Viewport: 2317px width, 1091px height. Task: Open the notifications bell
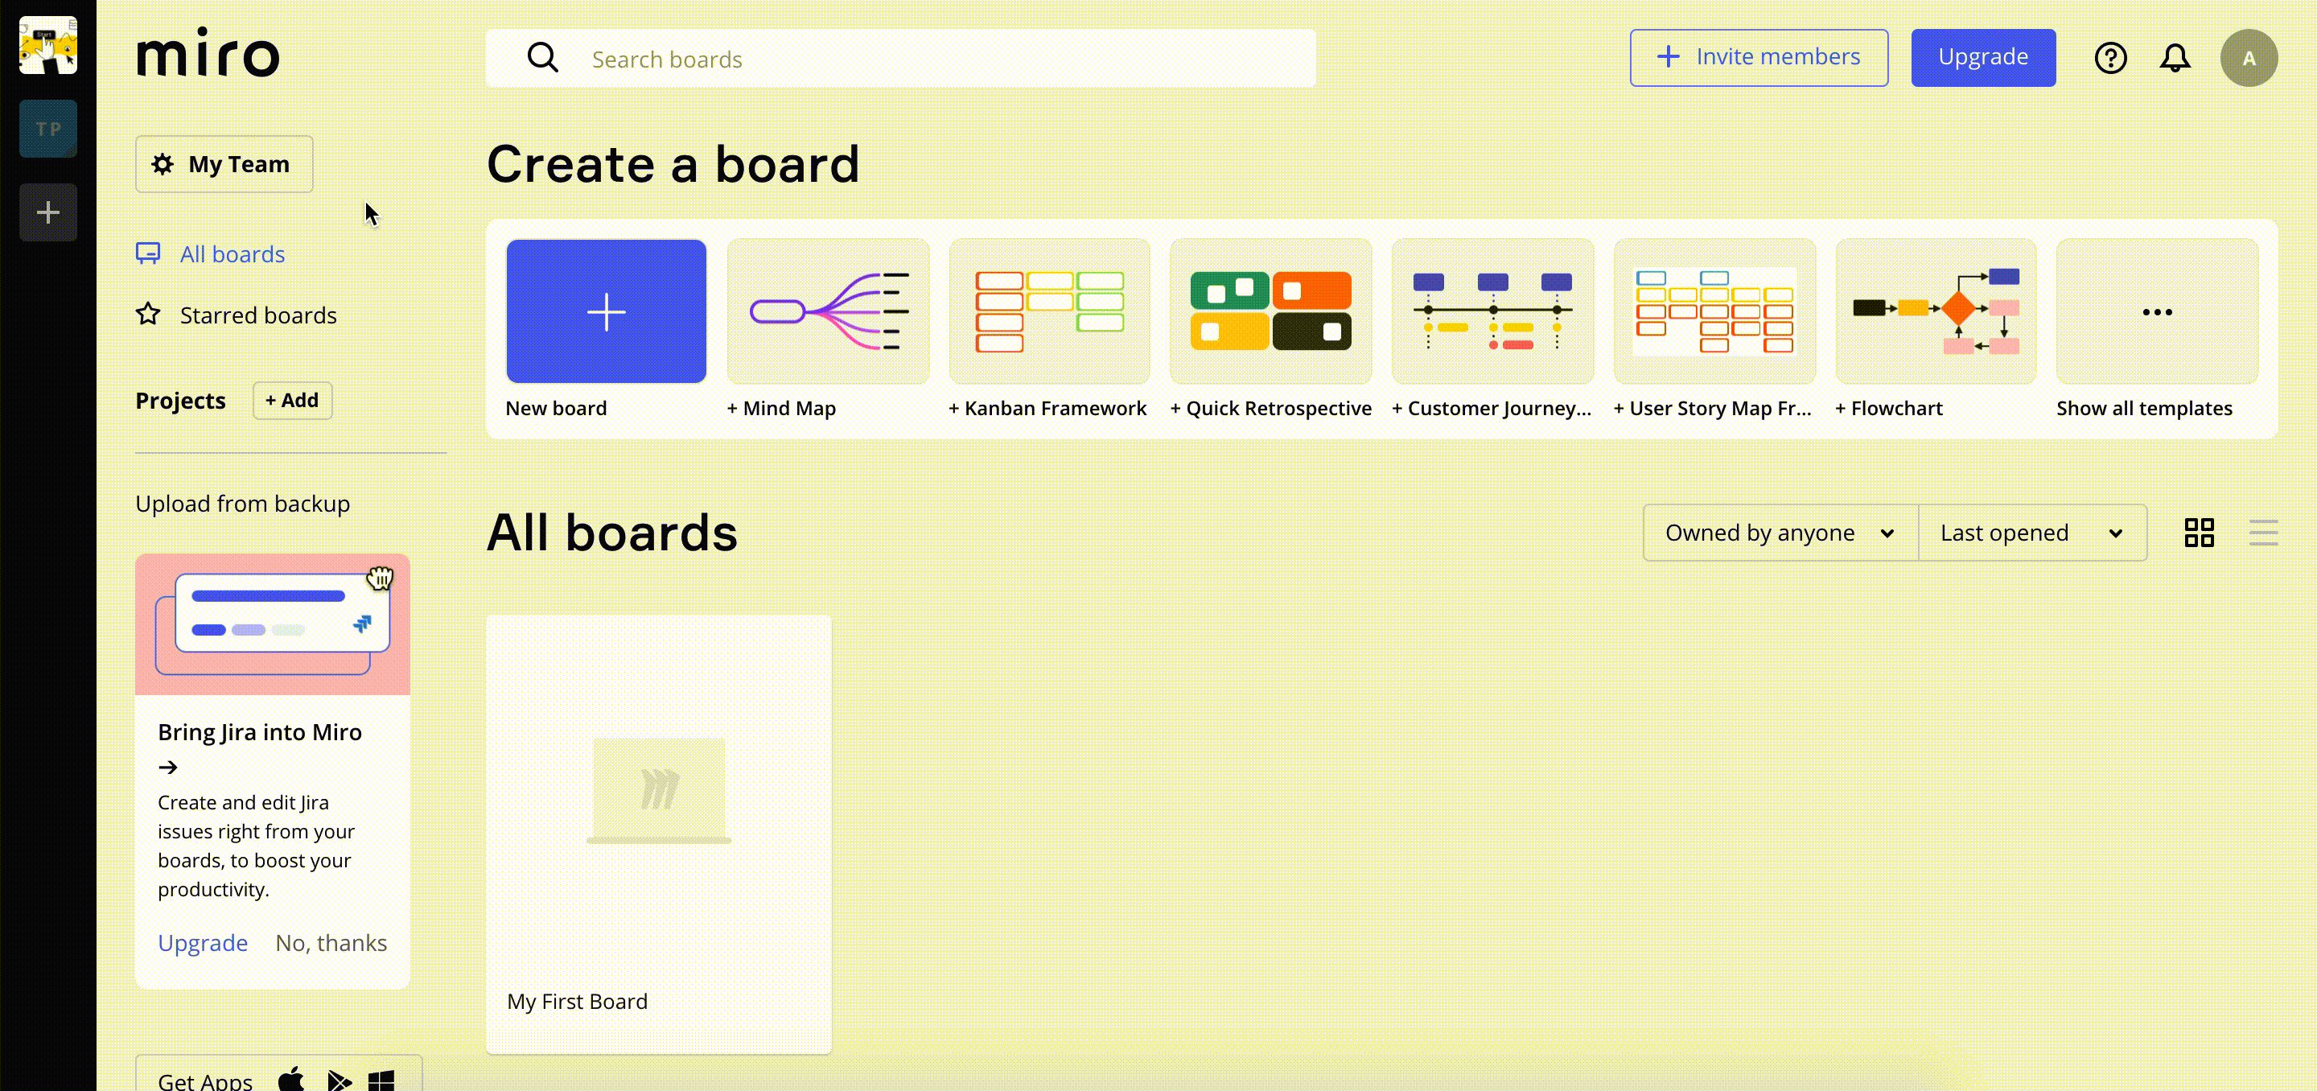(2174, 59)
